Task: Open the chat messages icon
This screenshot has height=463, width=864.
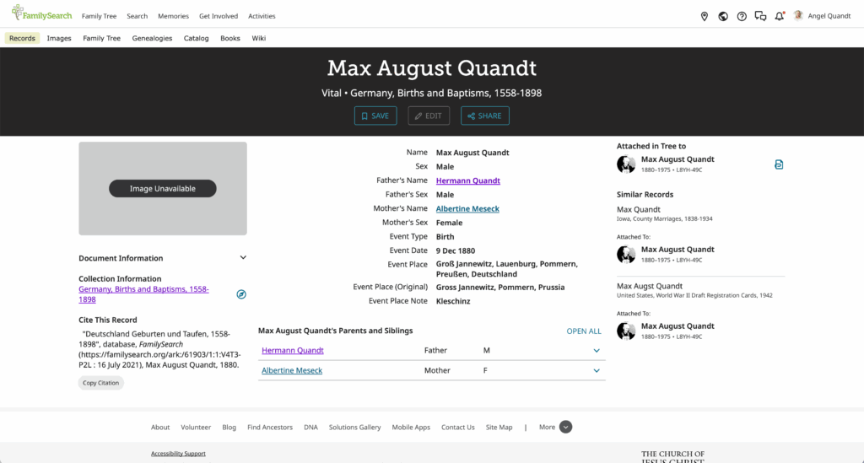Action: (x=760, y=17)
